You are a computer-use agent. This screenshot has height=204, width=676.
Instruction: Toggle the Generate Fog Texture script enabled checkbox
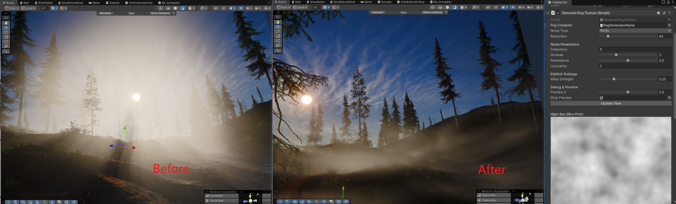click(x=558, y=13)
